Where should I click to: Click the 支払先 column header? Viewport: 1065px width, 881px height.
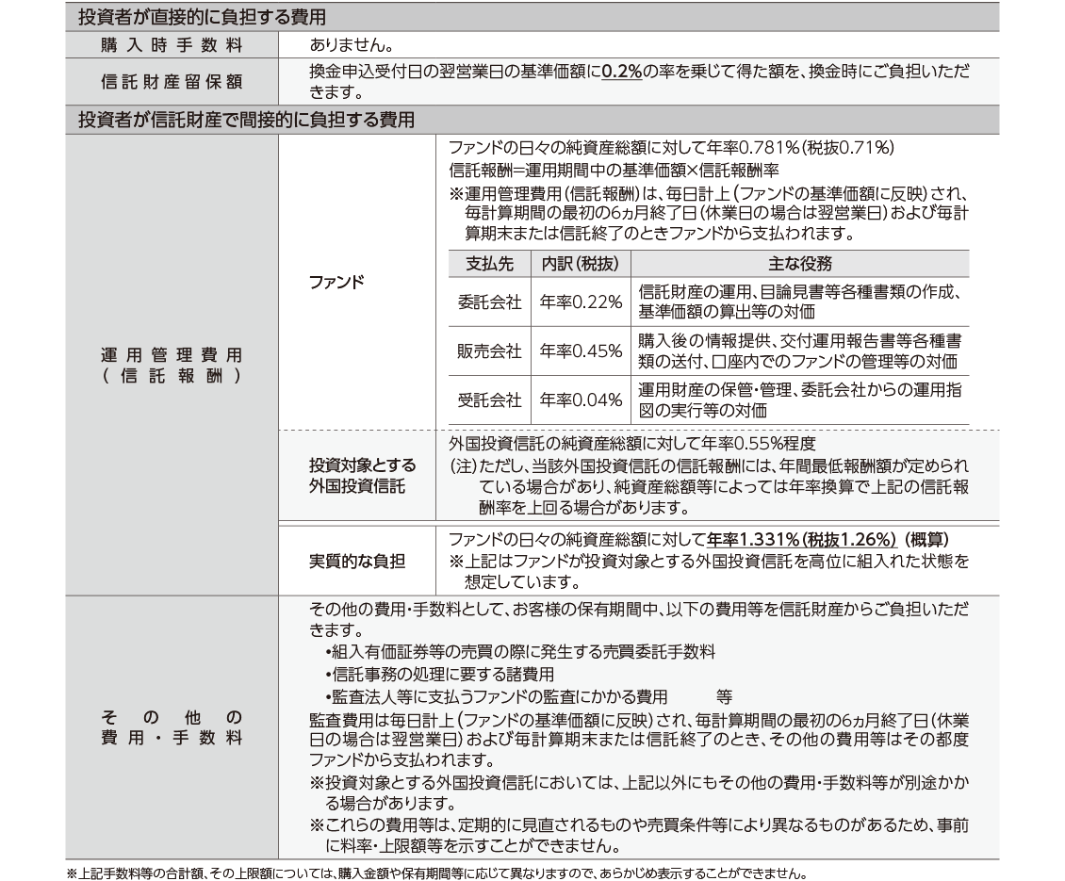coord(489,264)
